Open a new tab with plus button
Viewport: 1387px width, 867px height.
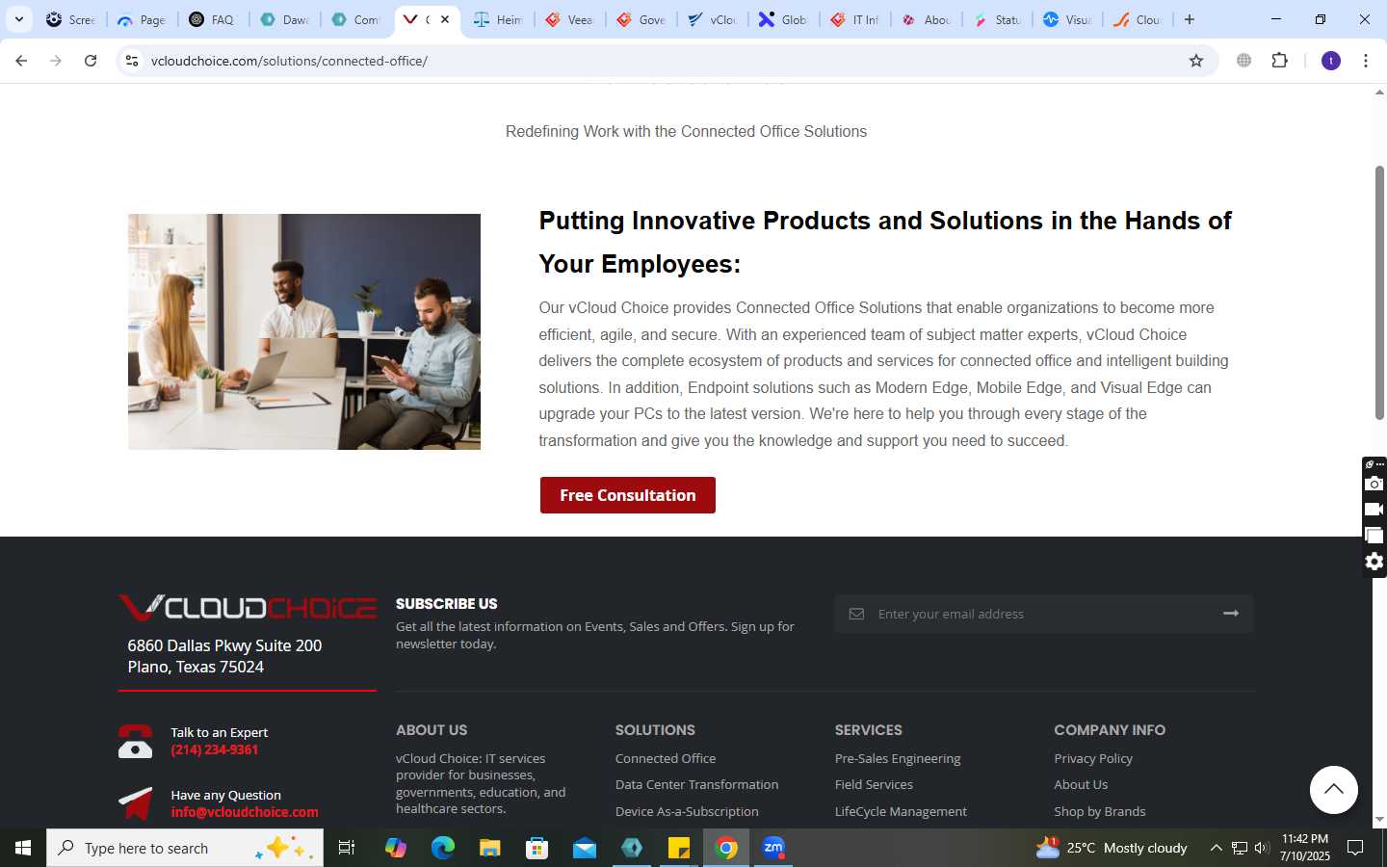tap(1190, 19)
